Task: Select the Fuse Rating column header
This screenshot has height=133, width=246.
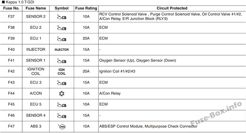Action: point(86,8)
